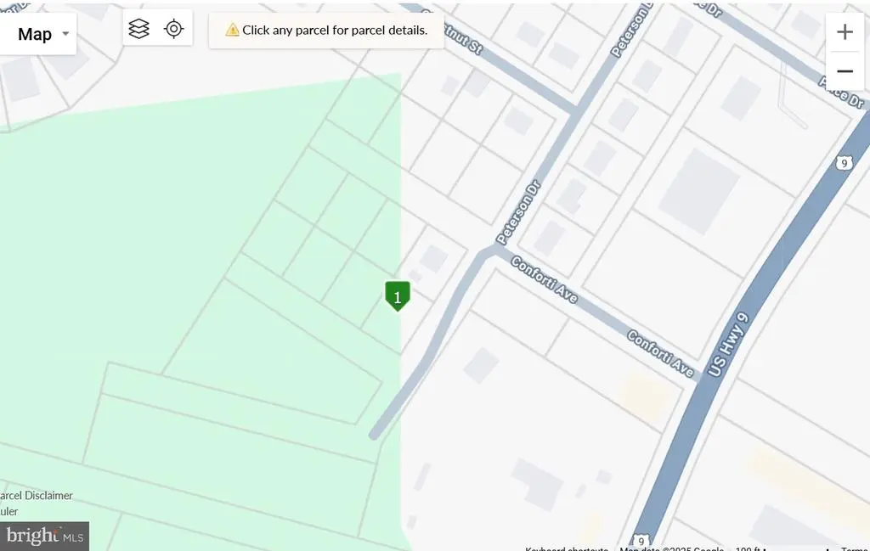
Task: Expand the Map dropdown arrow
Action: tap(65, 34)
